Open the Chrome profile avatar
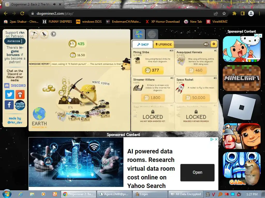The image size is (265, 198). coord(251,13)
